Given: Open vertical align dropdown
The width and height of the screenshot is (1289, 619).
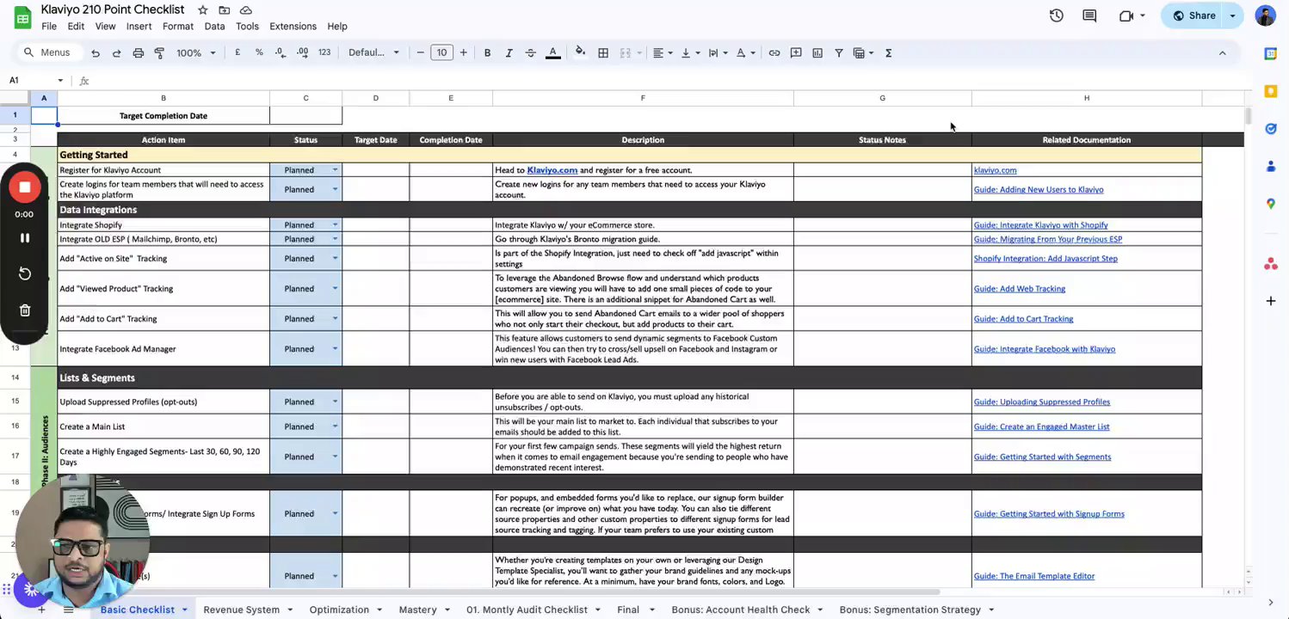Looking at the screenshot, I should pos(689,52).
